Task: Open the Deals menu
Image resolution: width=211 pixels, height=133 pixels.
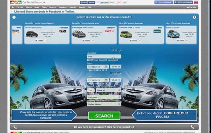Action: click(x=37, y=7)
